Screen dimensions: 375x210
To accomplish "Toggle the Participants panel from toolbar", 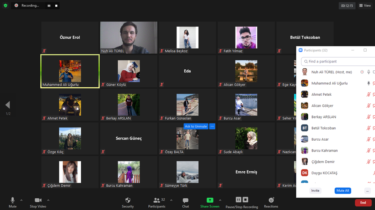I will (x=157, y=203).
